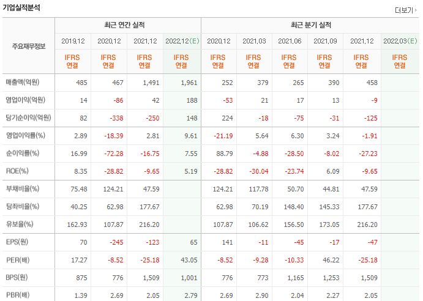Select the revenue value 1,491

point(151,83)
